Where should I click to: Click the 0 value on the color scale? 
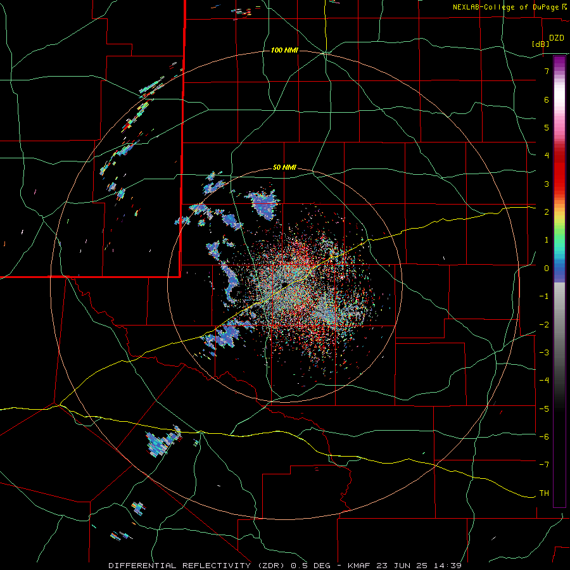[x=547, y=269]
